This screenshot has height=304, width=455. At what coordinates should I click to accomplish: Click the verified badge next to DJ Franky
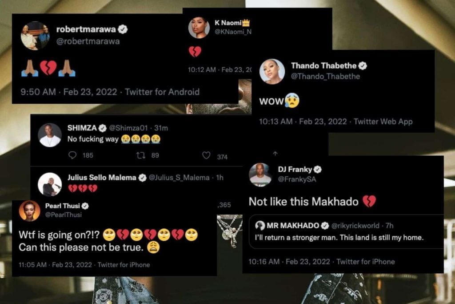[x=318, y=169]
